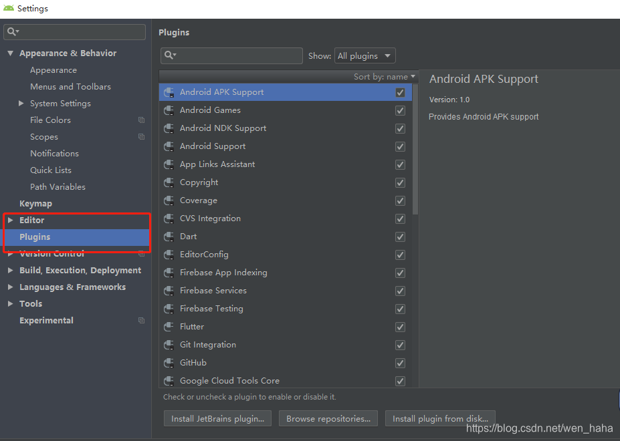The width and height of the screenshot is (620, 441).
Task: Click the settings sidebar search magnifier icon
Action: coord(13,31)
